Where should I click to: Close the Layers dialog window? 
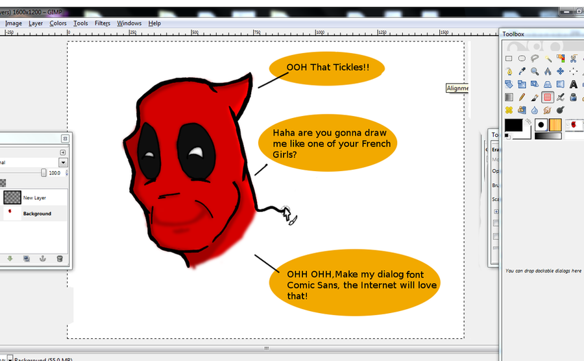[65, 139]
